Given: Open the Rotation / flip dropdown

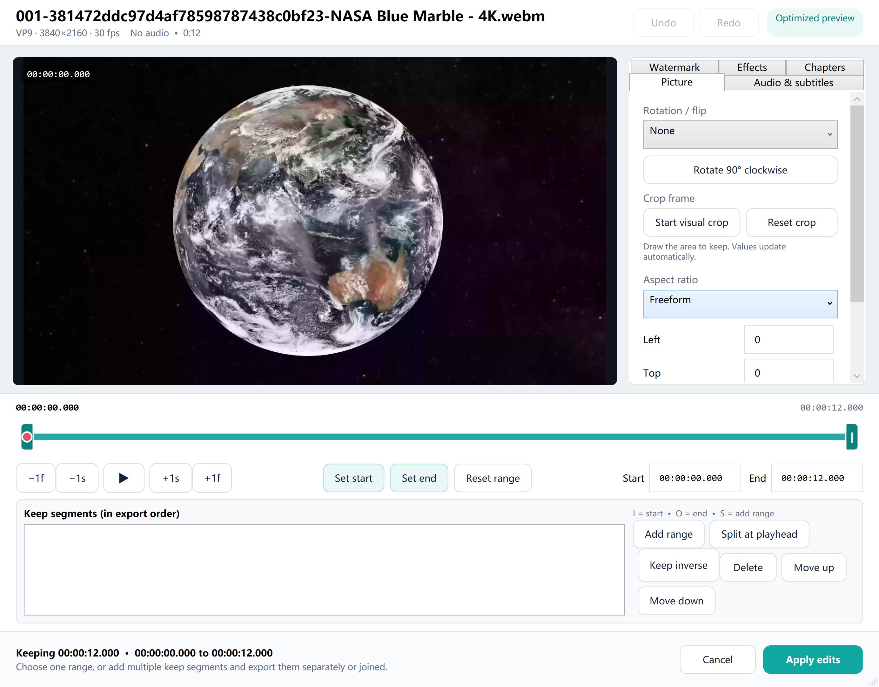Looking at the screenshot, I should coord(740,134).
